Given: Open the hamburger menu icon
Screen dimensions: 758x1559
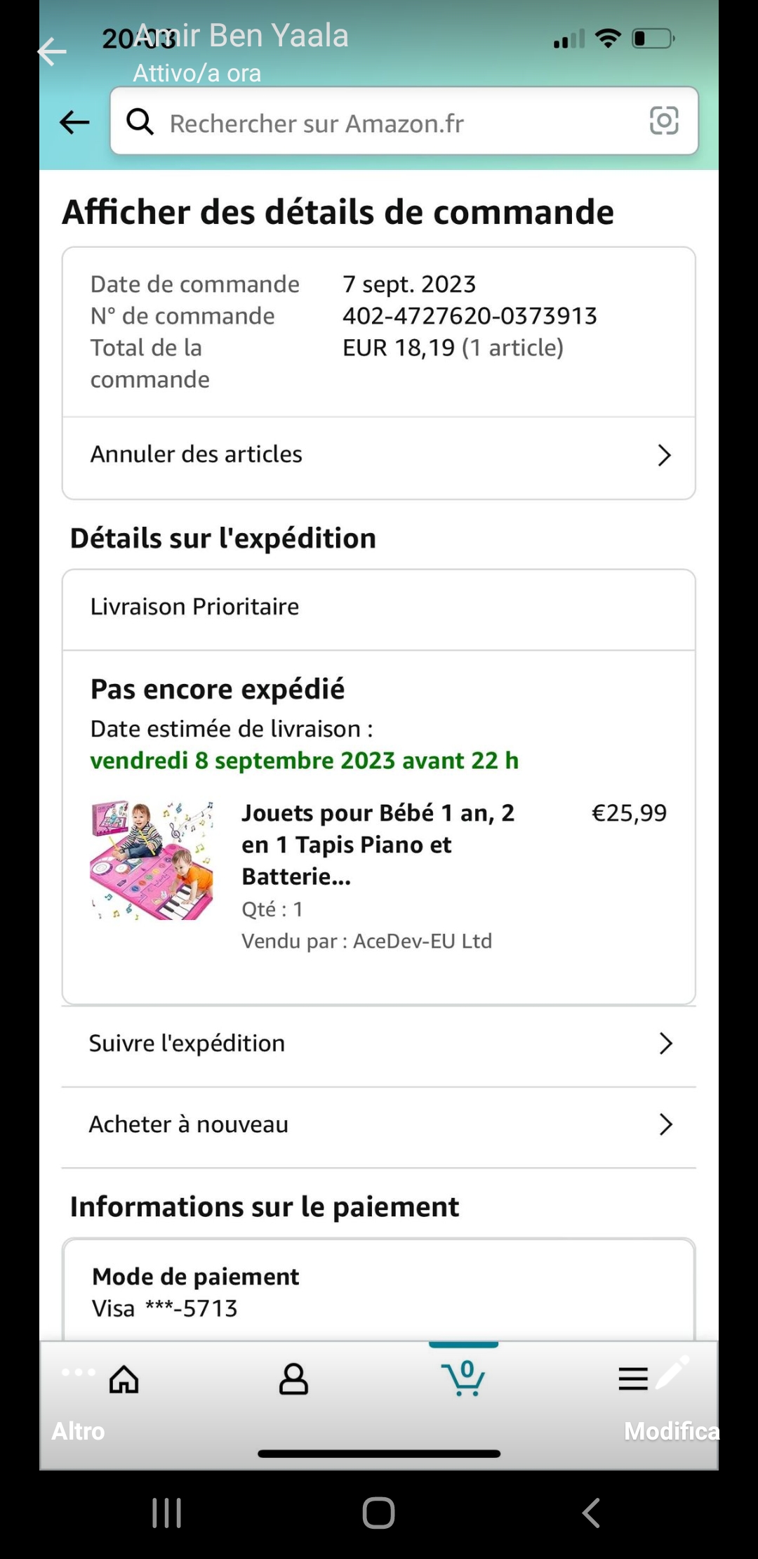Looking at the screenshot, I should click(632, 1379).
